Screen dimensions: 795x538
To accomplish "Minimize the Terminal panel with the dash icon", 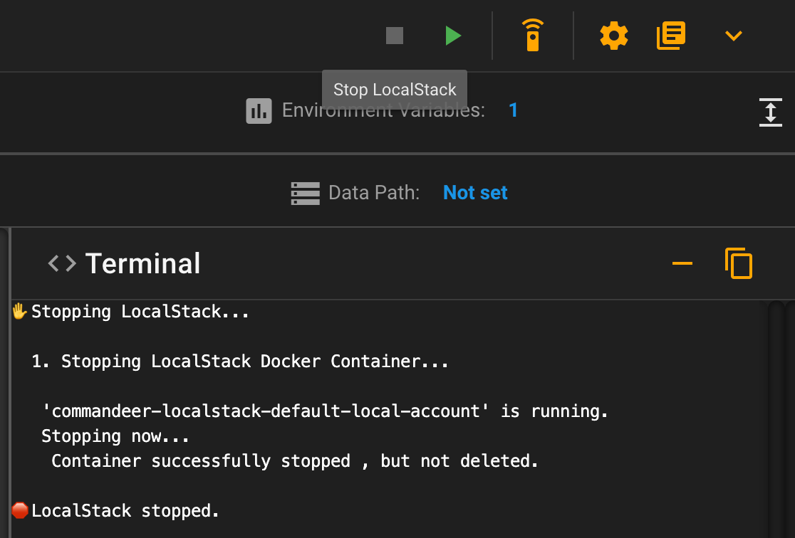I will pyautogui.click(x=682, y=263).
